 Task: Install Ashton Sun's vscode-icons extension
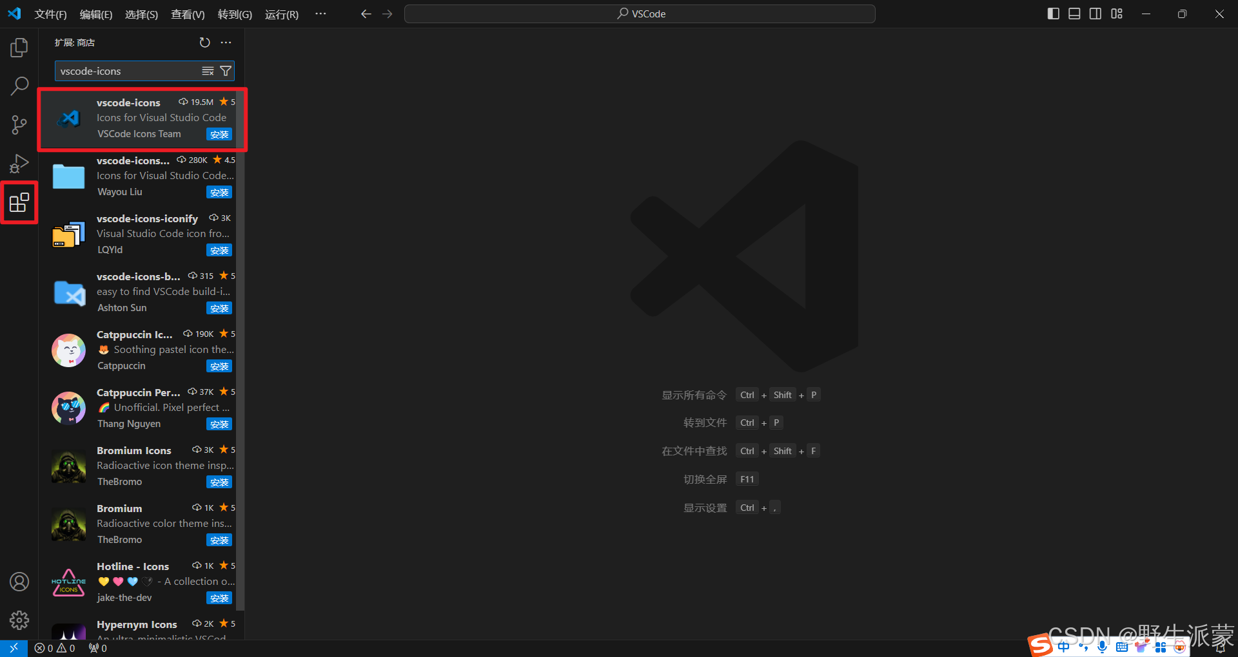pyautogui.click(x=219, y=308)
